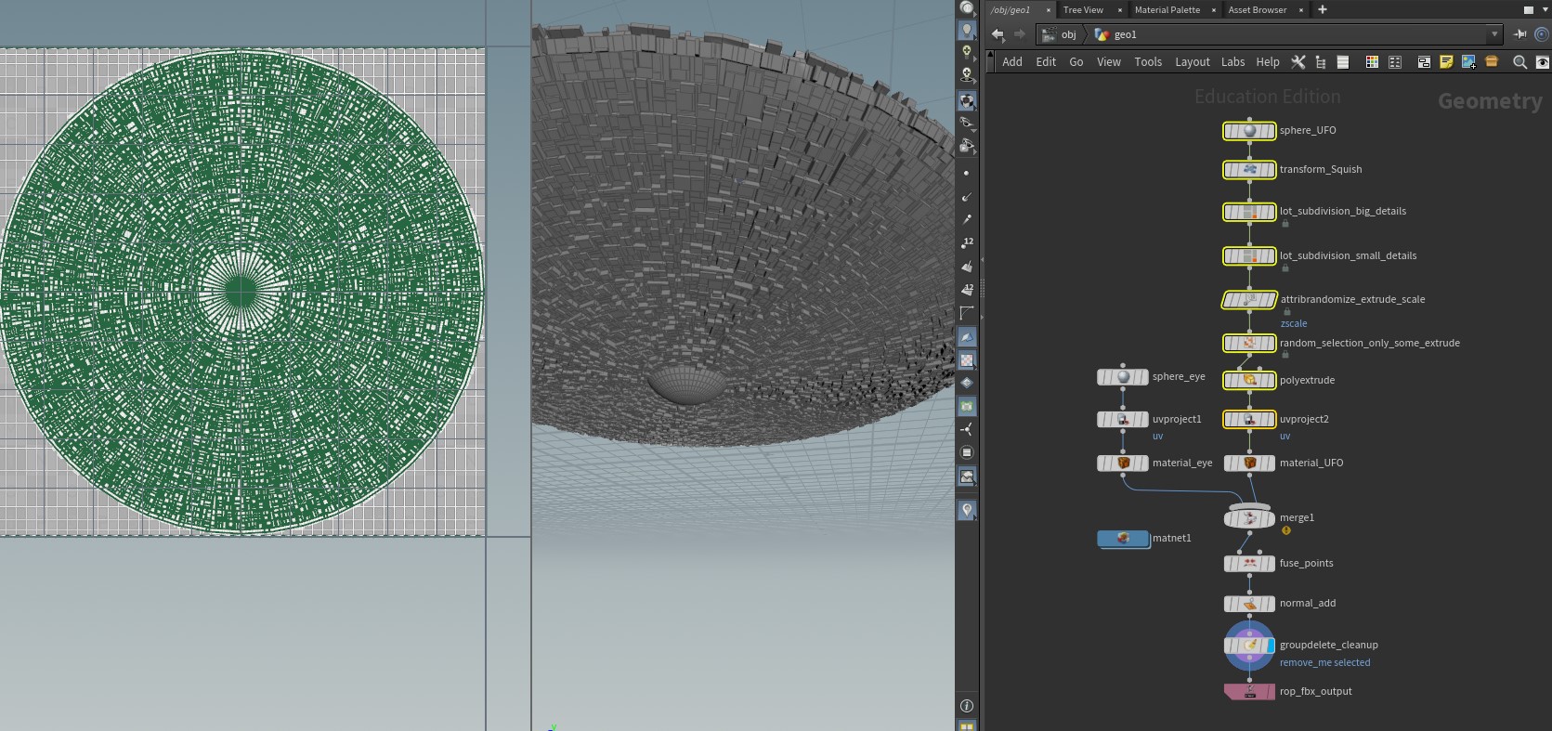
Task: Expand the network path dropdown arrow
Action: pyautogui.click(x=1493, y=34)
